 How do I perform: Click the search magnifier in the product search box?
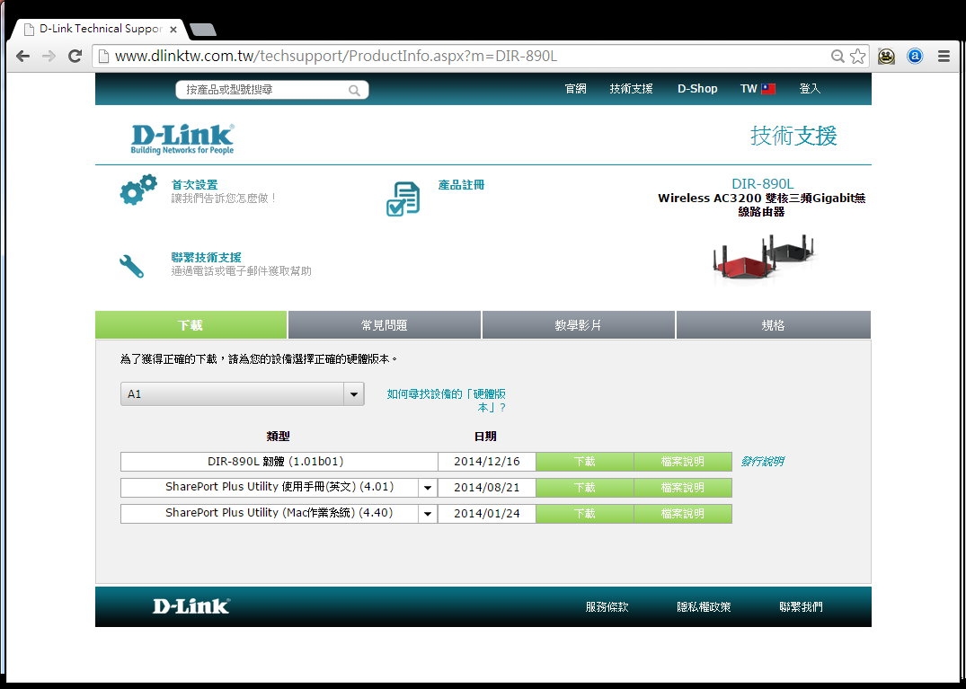point(354,91)
